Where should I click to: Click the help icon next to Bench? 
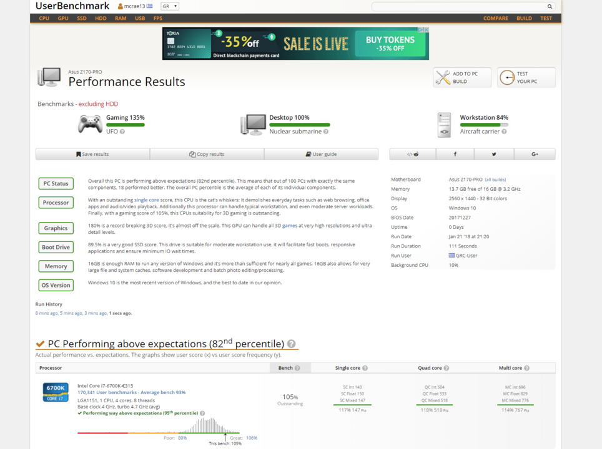pyautogui.click(x=297, y=368)
